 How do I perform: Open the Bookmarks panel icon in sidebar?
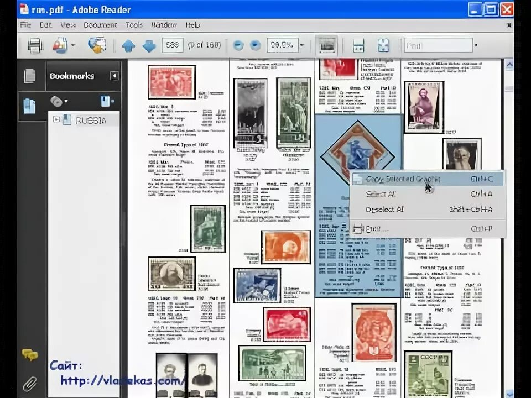click(29, 106)
